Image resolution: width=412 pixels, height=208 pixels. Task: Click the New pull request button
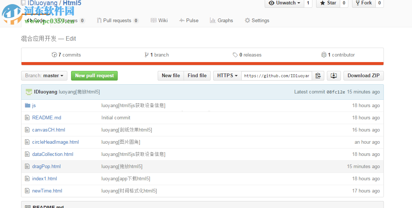(x=94, y=75)
